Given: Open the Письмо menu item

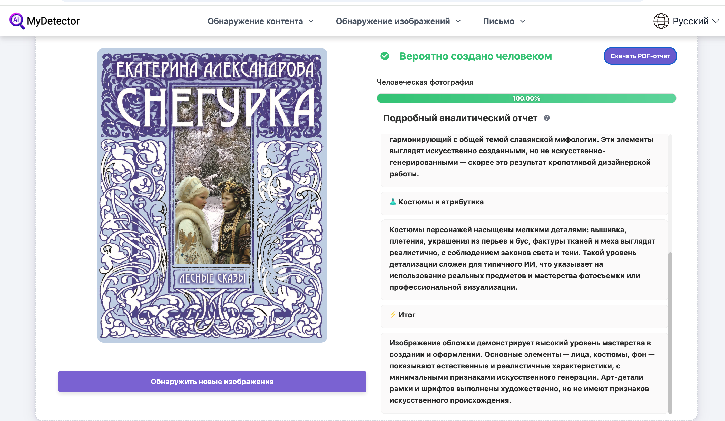Looking at the screenshot, I should coord(498,21).
